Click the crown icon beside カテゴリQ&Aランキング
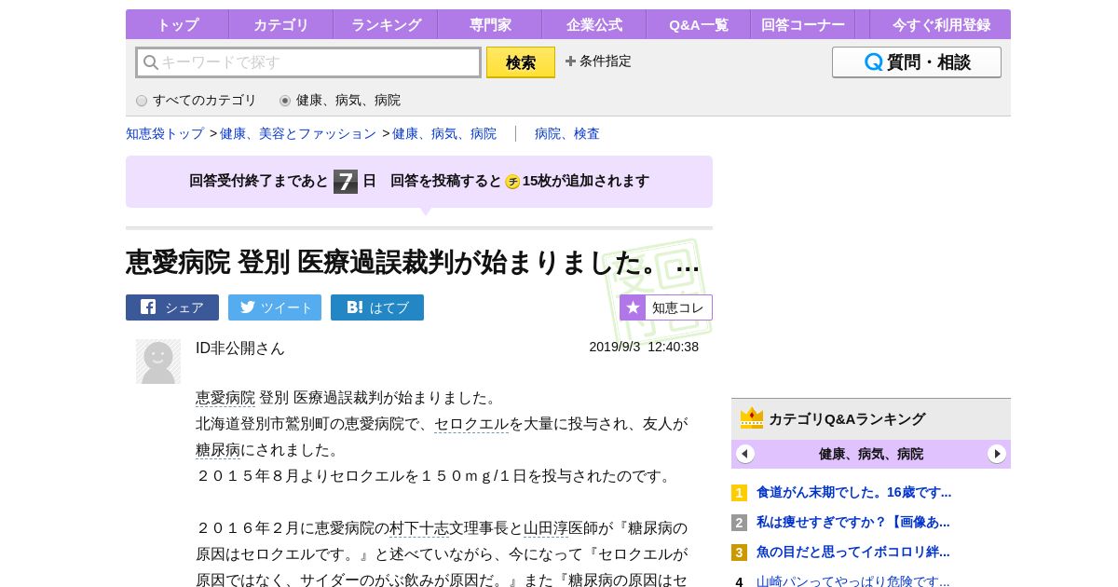This screenshot has width=1118, height=587. pyautogui.click(x=752, y=417)
